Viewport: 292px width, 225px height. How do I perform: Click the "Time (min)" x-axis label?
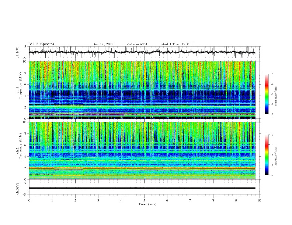(x=147, y=204)
